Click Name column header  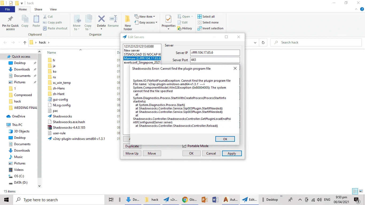[52, 53]
